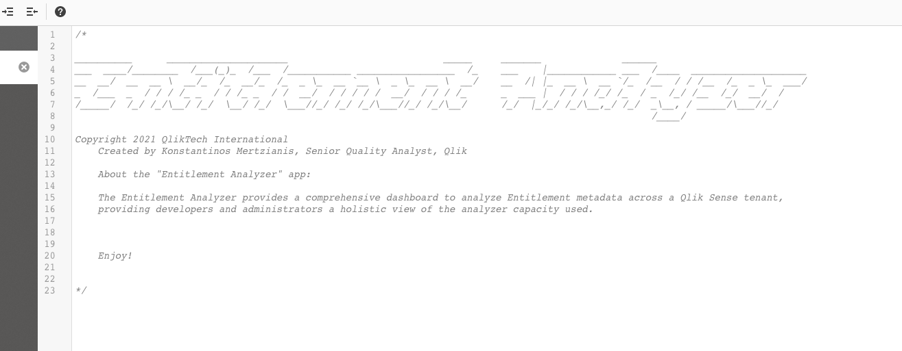The height and width of the screenshot is (351, 902).
Task: Open help via question mark icon
Action: (60, 12)
